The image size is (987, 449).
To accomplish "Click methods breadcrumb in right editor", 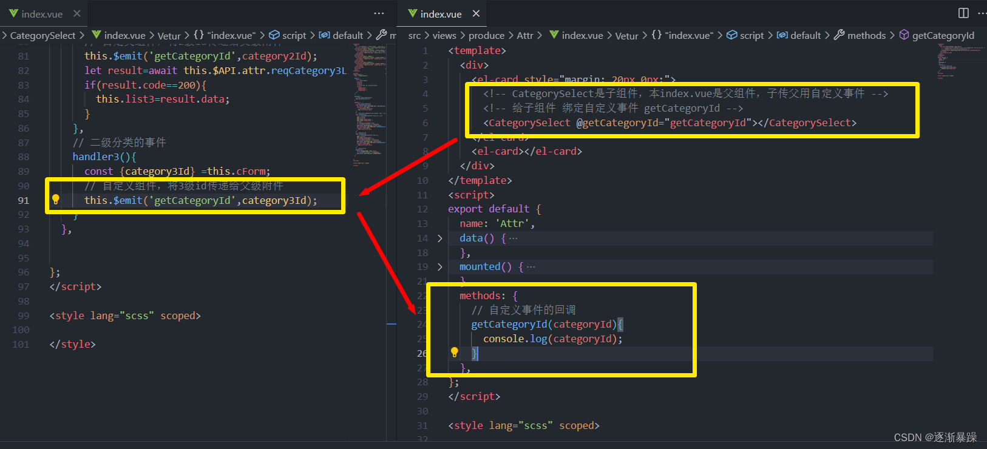I will [x=866, y=35].
